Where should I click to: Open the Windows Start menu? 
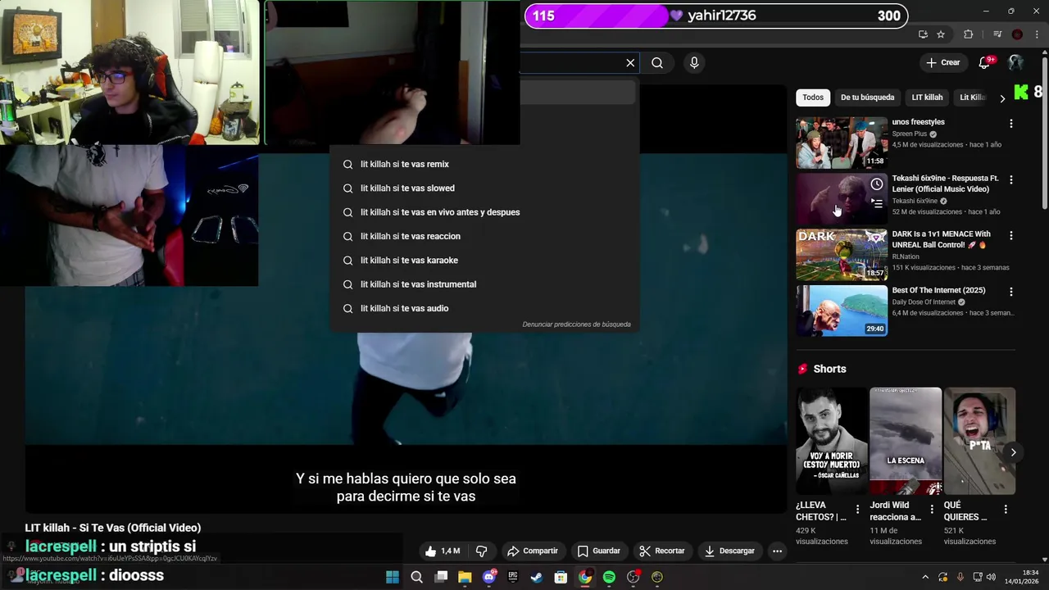point(393,577)
